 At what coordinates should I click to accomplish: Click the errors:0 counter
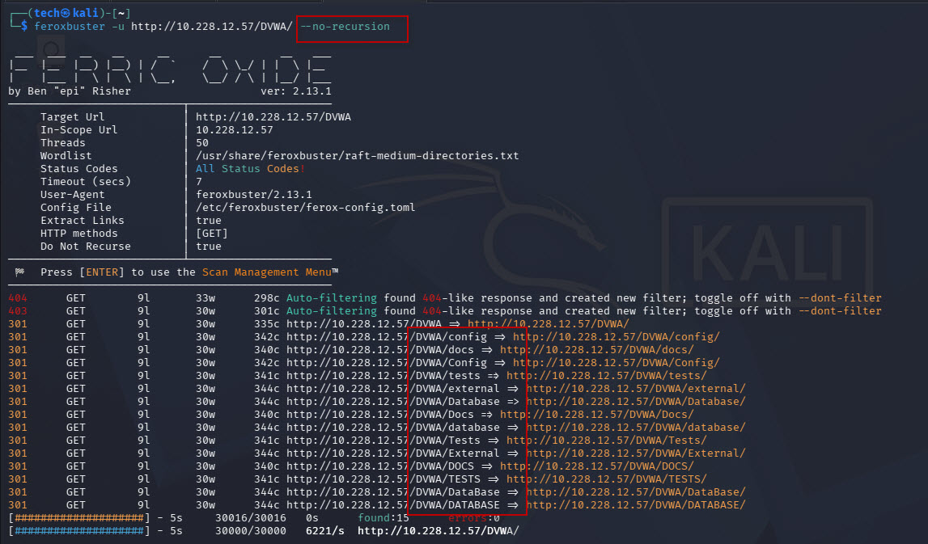(x=474, y=518)
